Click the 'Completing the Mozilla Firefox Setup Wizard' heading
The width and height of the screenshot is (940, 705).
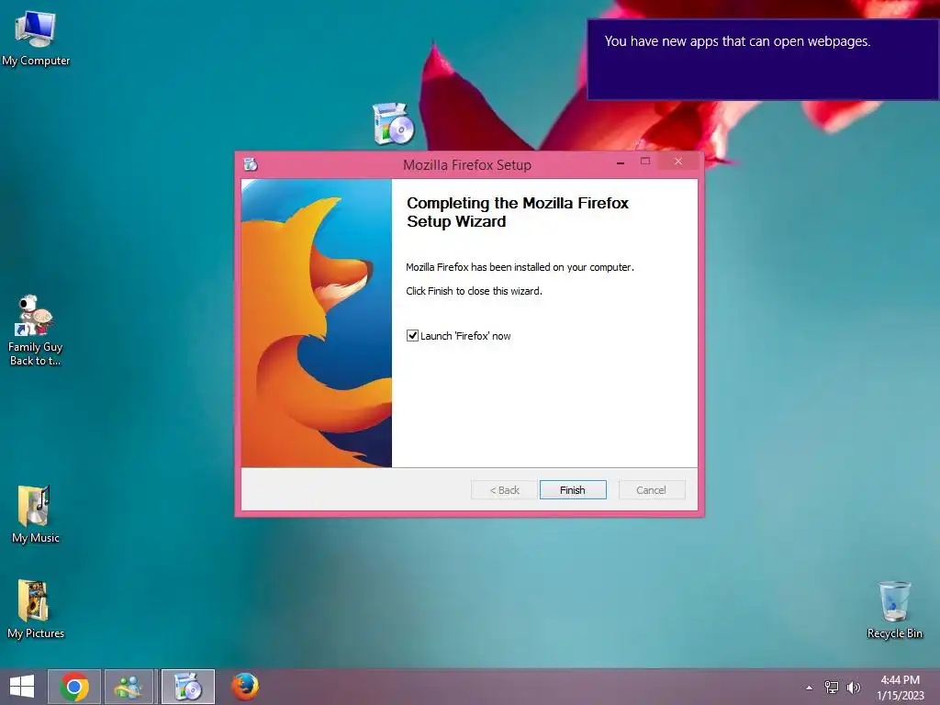518,212
